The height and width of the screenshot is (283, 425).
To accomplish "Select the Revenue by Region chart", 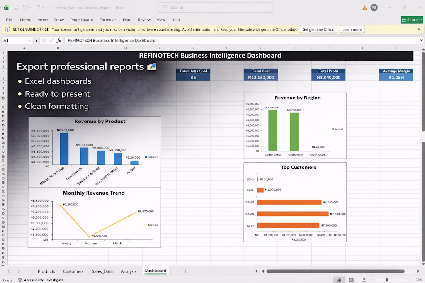I will [295, 125].
